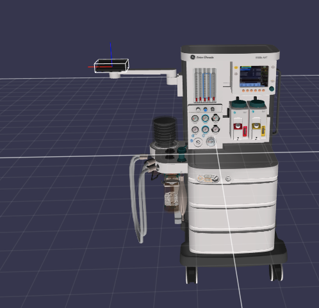Select the black bellows assembly
The height and width of the screenshot is (308, 319).
(165, 132)
